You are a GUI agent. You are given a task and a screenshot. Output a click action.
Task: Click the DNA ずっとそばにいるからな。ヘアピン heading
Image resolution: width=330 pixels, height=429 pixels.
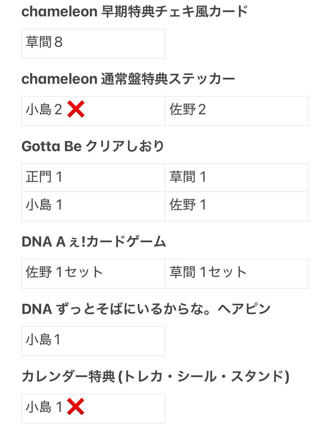pos(146,309)
